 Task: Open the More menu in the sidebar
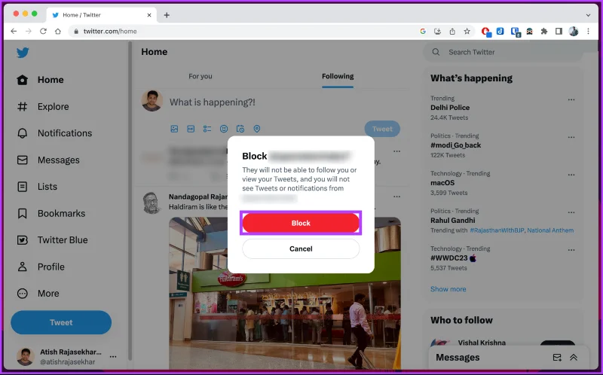click(38, 294)
